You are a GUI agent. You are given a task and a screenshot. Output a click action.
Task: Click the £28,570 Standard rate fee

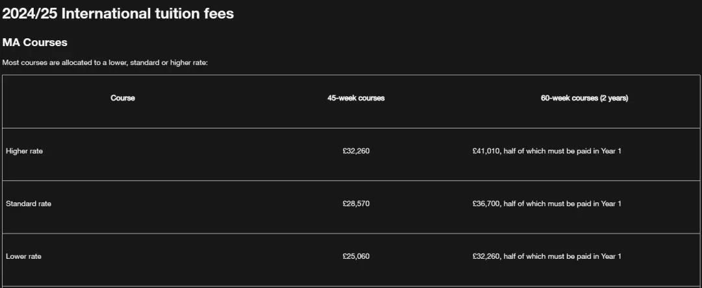click(x=356, y=204)
